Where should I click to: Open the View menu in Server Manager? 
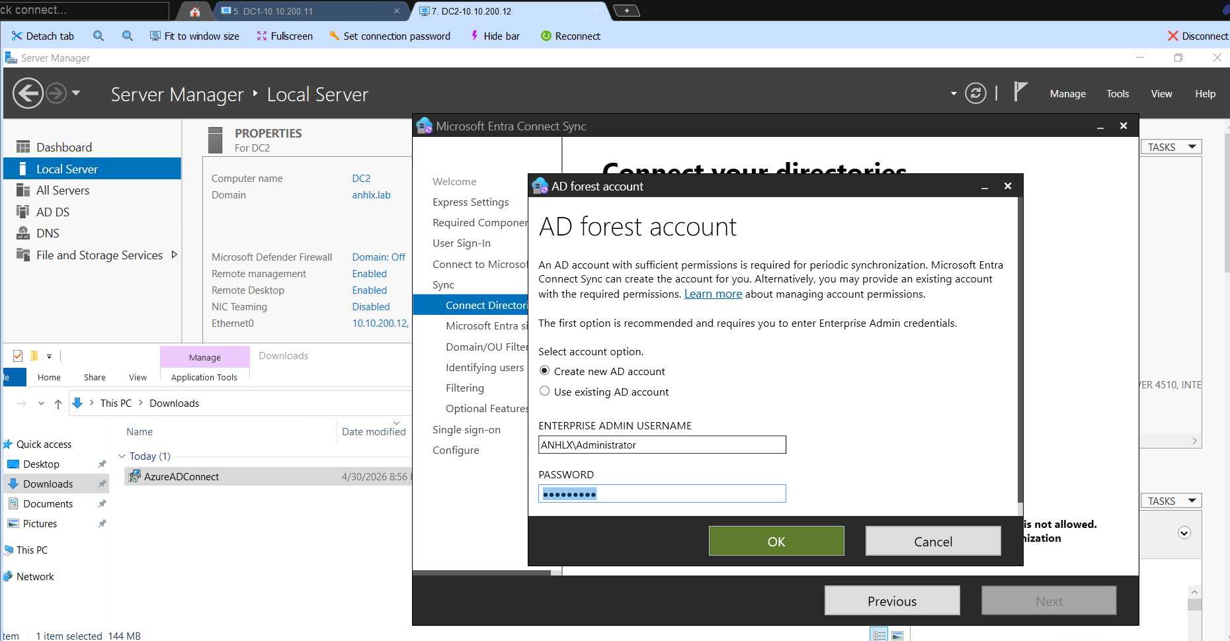coord(1161,94)
